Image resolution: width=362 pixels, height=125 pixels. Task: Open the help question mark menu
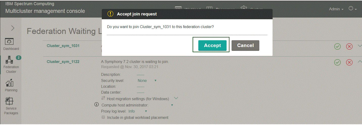click(x=352, y=9)
